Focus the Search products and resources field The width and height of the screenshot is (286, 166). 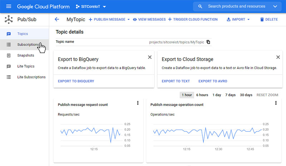click(x=237, y=6)
